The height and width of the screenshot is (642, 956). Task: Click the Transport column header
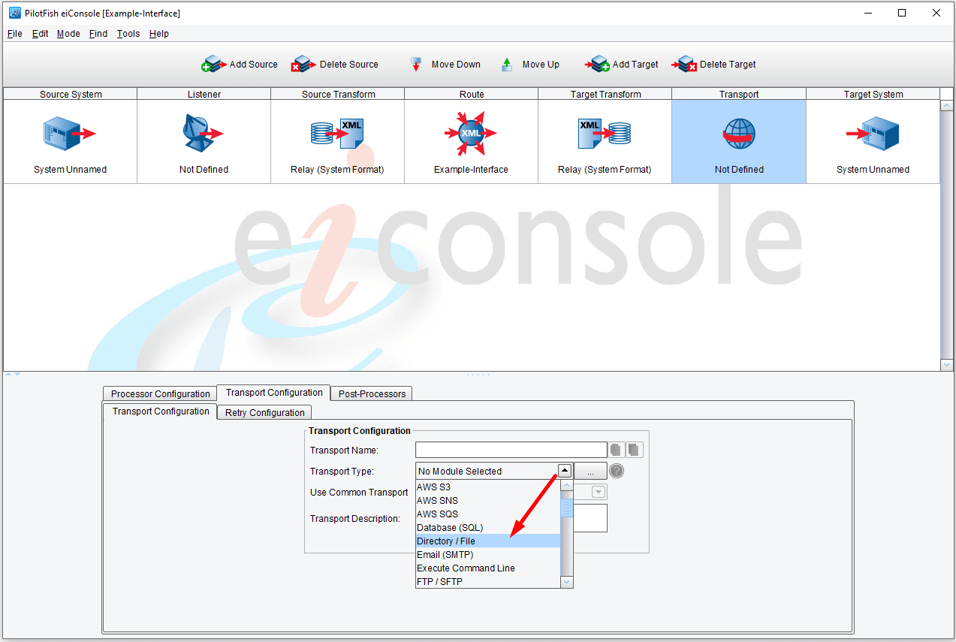pos(739,94)
